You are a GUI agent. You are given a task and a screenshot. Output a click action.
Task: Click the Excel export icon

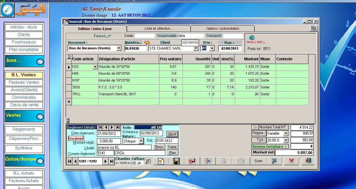[274, 161]
